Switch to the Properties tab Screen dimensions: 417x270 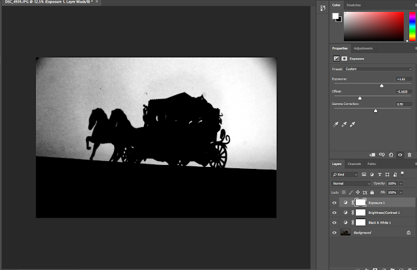click(339, 48)
